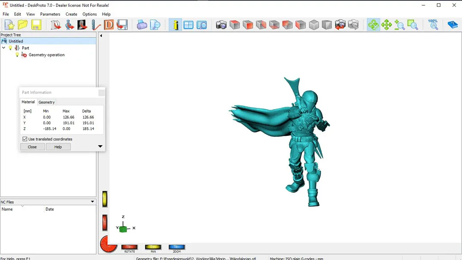Open a project with the yellow folder icon
The height and width of the screenshot is (260, 462).
coord(23,25)
